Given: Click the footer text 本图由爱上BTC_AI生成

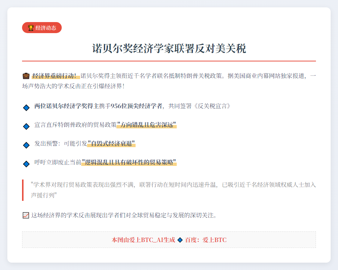Looking at the screenshot, I should (x=143, y=240).
